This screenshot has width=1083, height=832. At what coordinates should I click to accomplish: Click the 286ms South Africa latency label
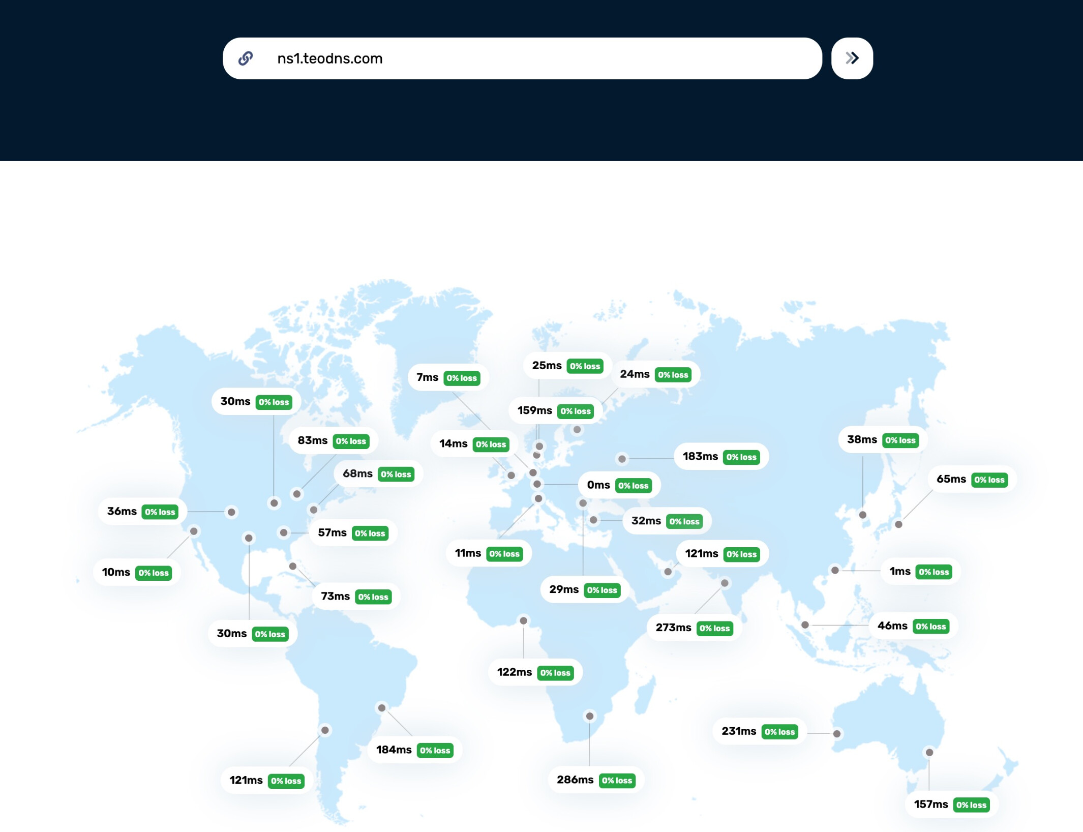click(575, 780)
